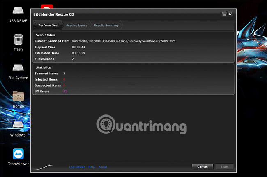Image resolution: width=267 pixels, height=177 pixels.
Task: Click the Current Scanned Item label
Action: click(x=52, y=41)
